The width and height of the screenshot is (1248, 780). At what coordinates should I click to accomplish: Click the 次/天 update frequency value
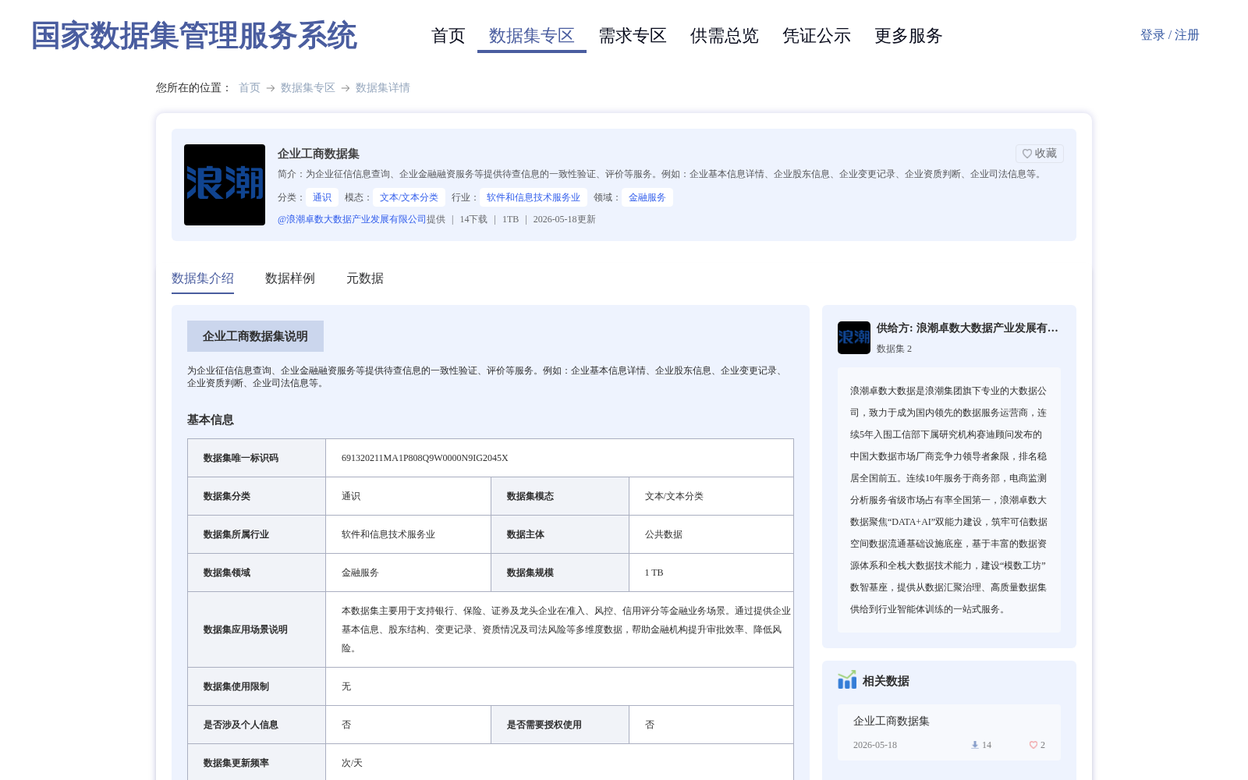(352, 763)
